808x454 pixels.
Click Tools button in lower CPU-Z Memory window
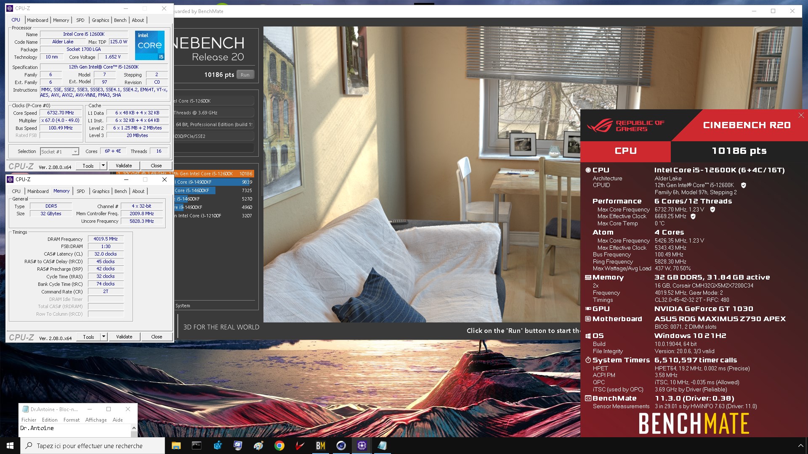(88, 337)
